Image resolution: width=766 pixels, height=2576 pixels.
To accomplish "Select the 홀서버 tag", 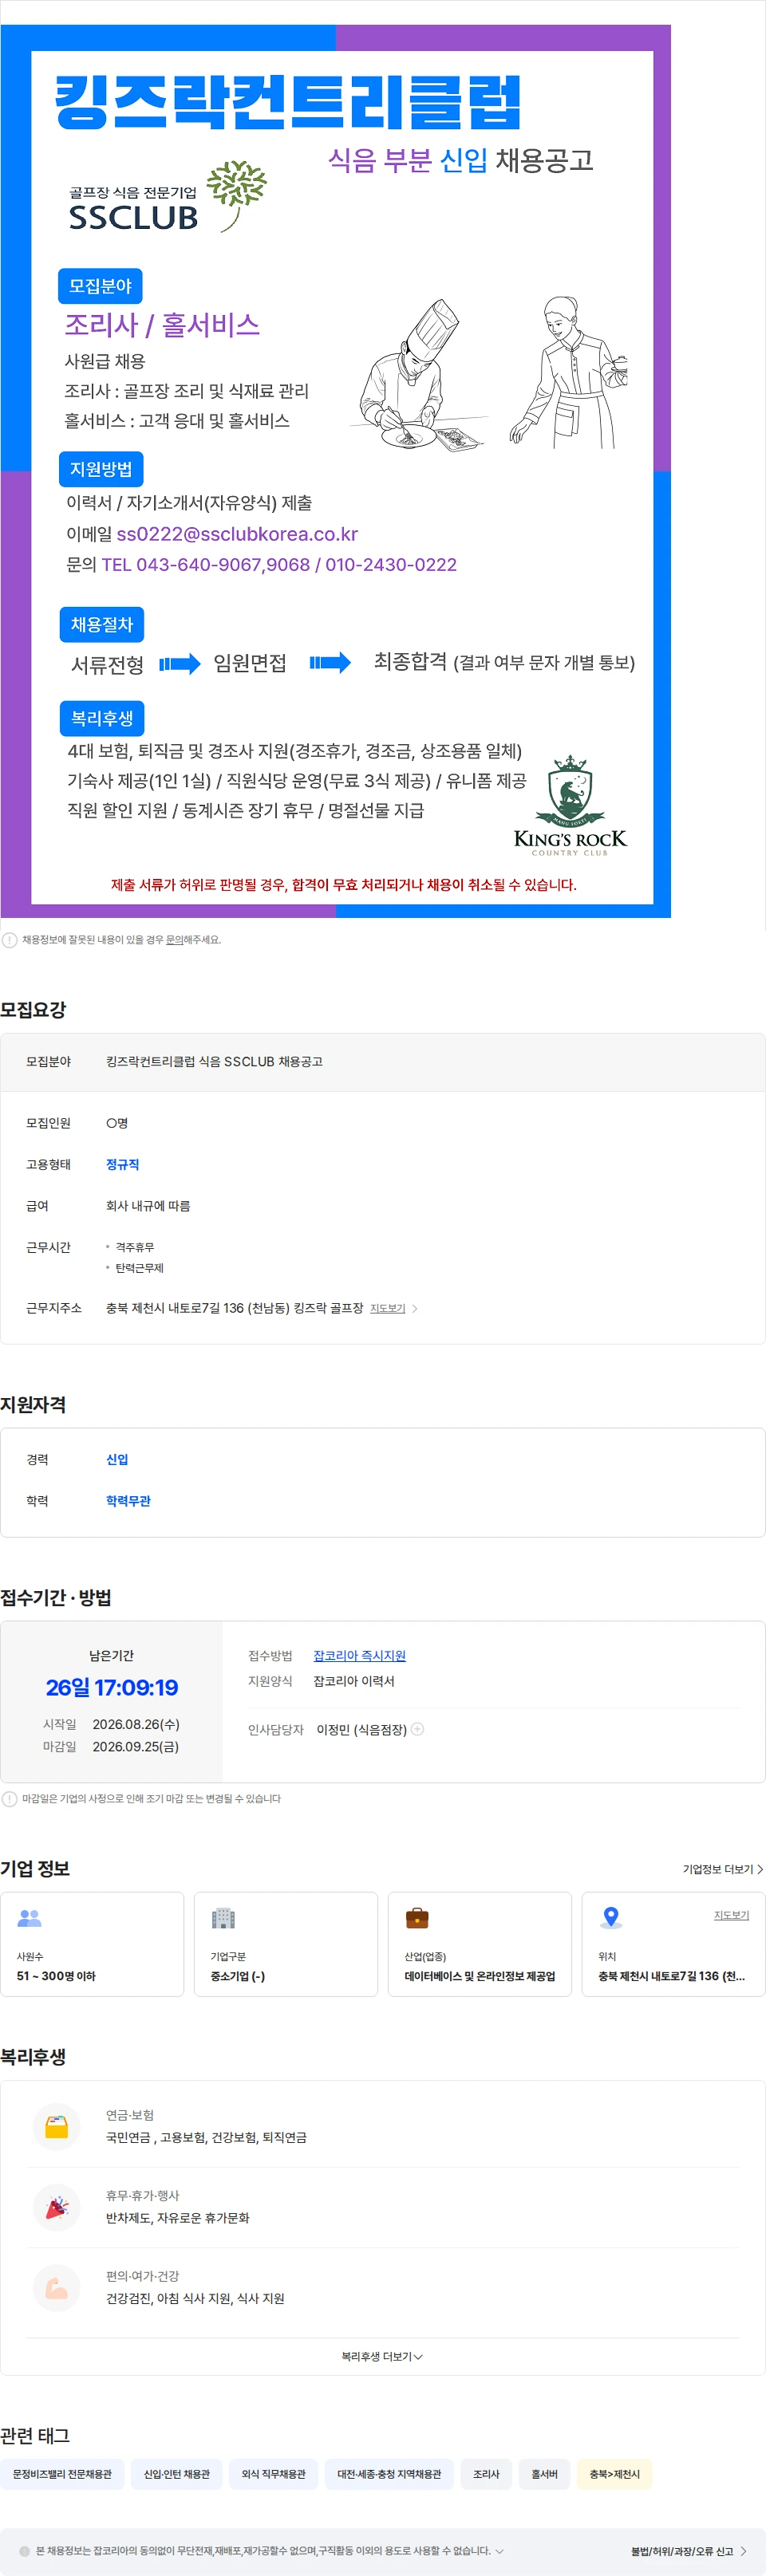I will coord(544,2474).
